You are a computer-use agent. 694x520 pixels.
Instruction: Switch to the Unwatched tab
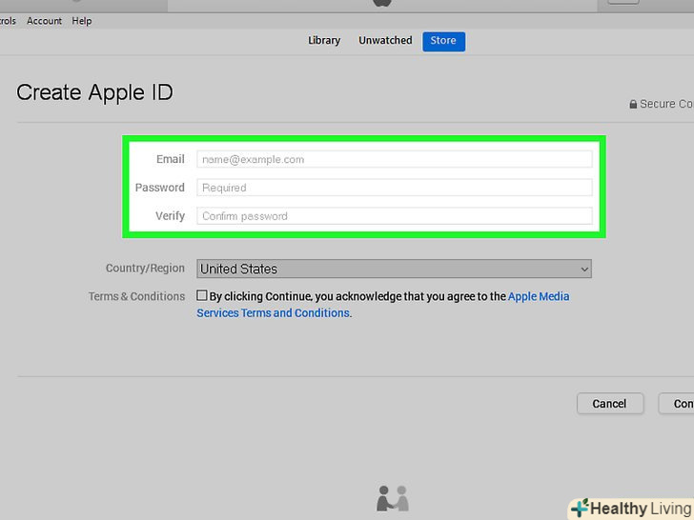click(385, 41)
